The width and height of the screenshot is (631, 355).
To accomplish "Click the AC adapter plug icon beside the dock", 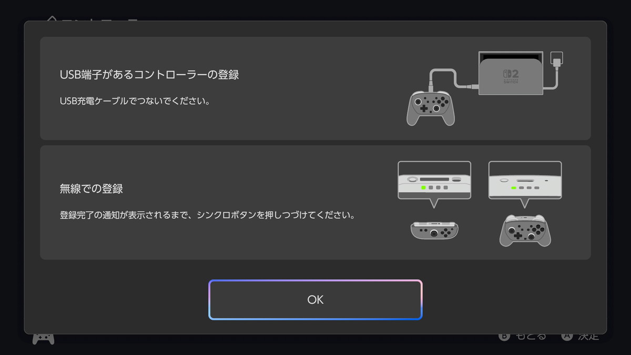I will [556, 59].
